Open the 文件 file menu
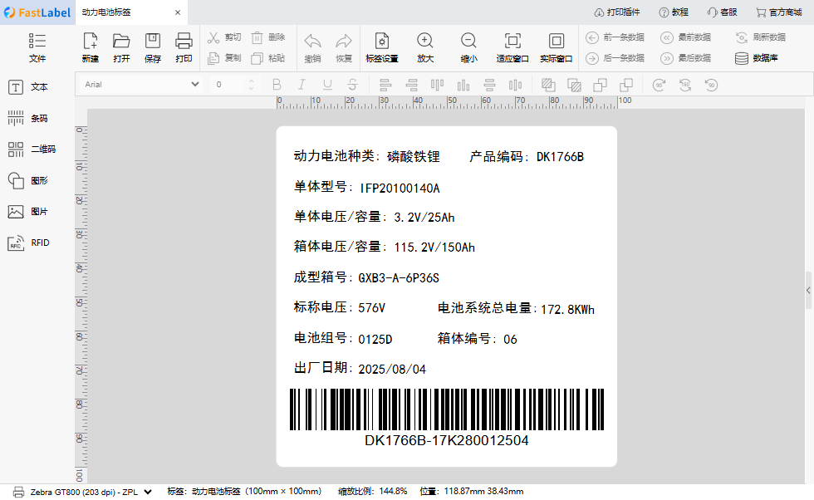 pos(37,47)
